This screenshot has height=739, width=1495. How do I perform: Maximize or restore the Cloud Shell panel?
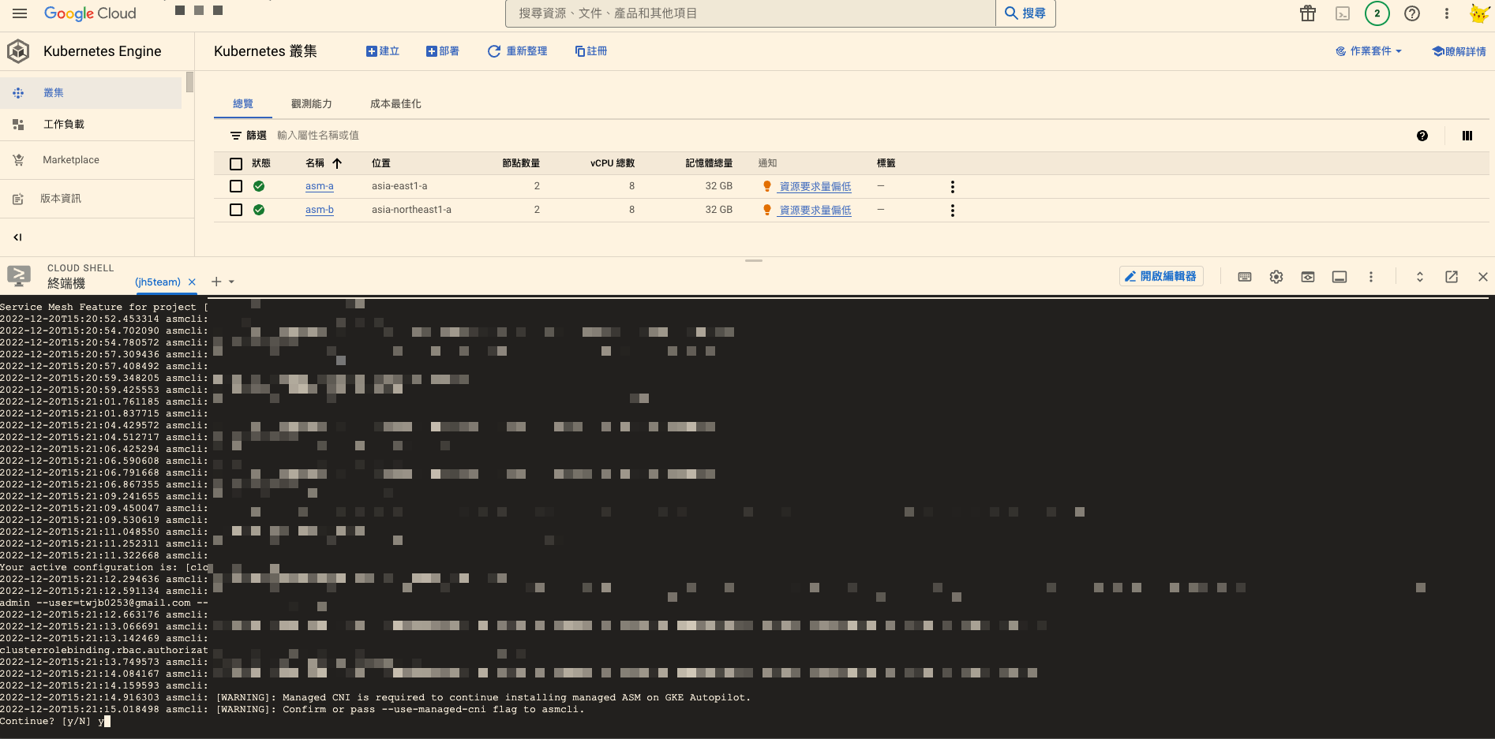pos(1420,277)
